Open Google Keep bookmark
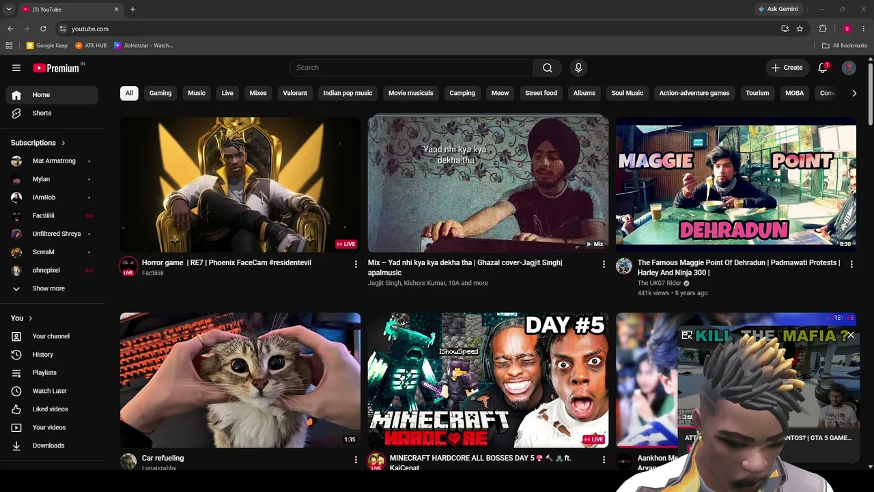This screenshot has height=492, width=874. (x=47, y=46)
